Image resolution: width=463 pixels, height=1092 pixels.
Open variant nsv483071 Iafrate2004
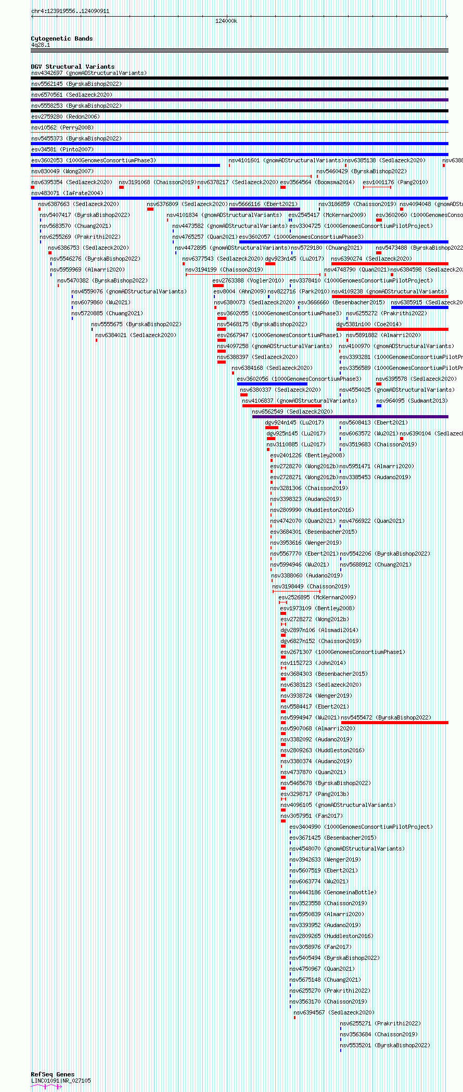click(x=67, y=193)
